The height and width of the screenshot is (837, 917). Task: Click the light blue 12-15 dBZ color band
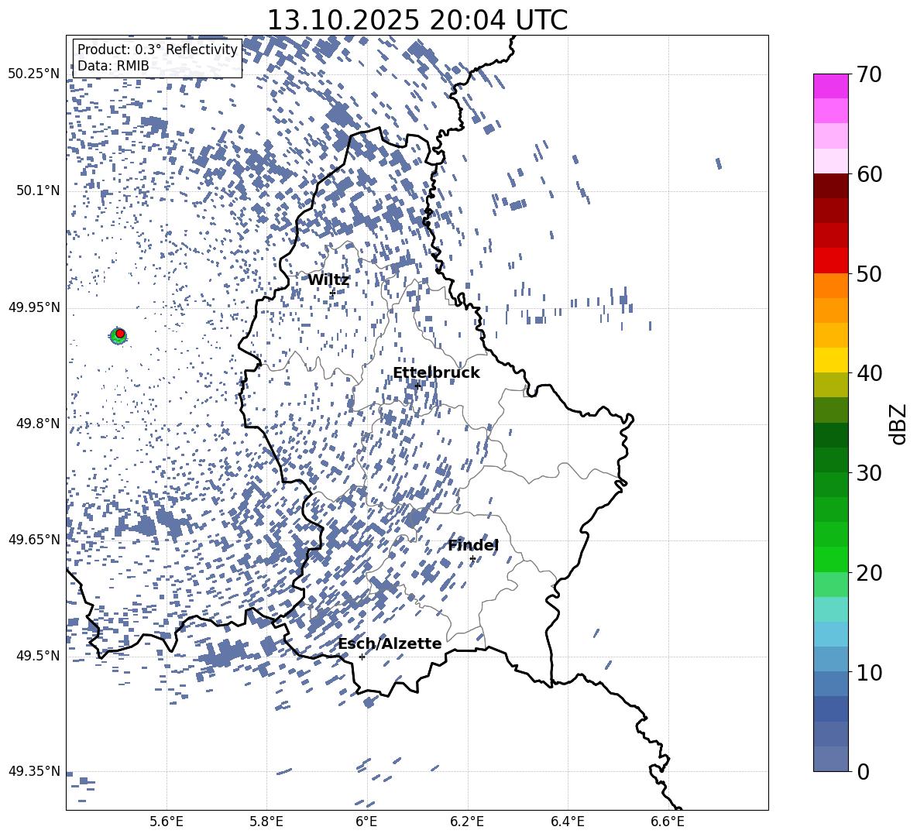point(831,634)
